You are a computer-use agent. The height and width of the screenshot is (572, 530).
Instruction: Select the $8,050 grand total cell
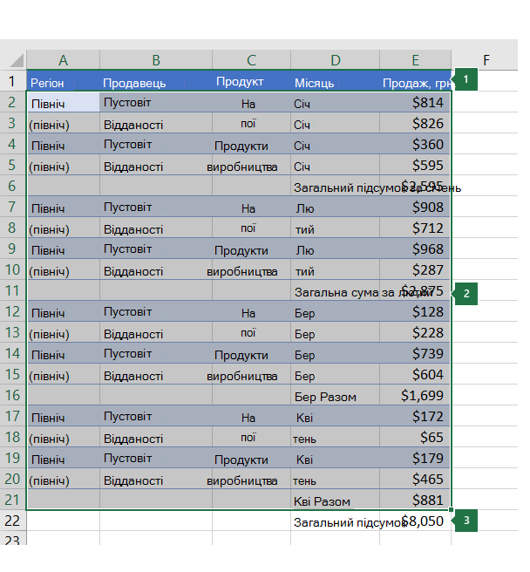click(x=415, y=521)
